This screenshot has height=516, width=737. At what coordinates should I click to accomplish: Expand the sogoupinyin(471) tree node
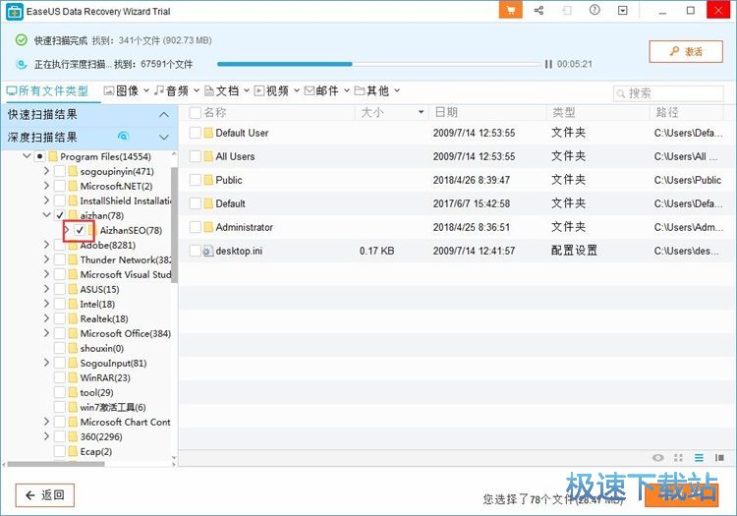[46, 171]
